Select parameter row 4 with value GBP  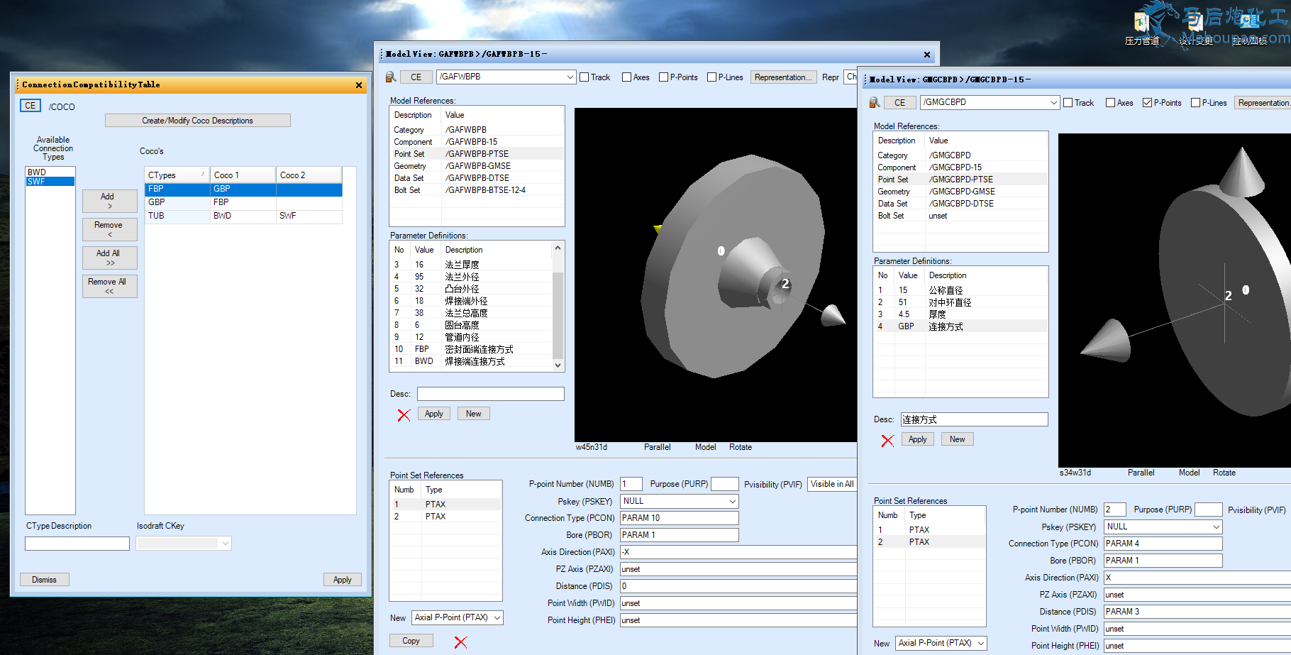[x=960, y=326]
